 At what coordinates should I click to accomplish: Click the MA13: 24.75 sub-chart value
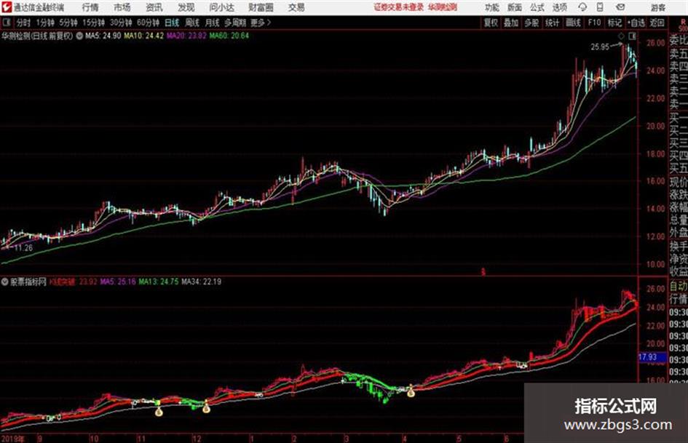[x=159, y=282]
